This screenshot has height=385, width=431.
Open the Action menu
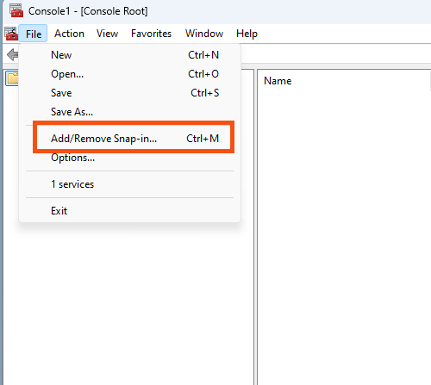(x=69, y=34)
